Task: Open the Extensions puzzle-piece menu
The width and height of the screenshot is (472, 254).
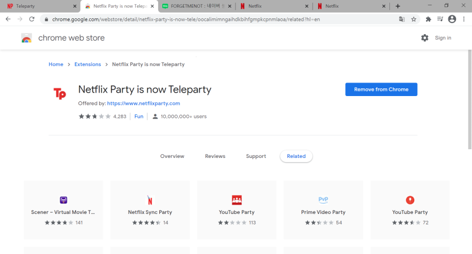Action: [428, 19]
